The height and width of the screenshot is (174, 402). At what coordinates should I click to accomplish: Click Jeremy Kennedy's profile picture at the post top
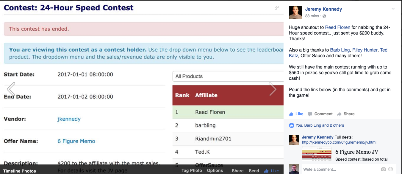(295, 12)
